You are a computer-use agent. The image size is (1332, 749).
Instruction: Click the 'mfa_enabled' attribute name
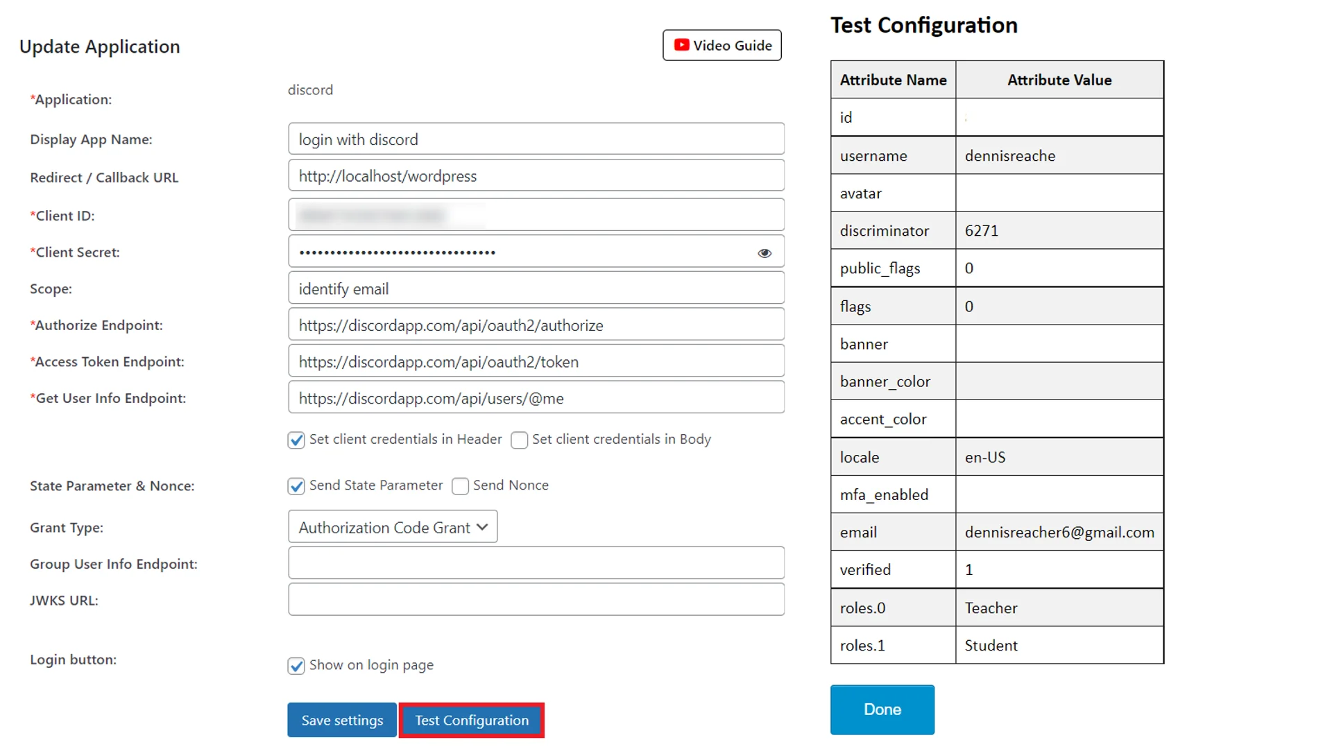884,495
